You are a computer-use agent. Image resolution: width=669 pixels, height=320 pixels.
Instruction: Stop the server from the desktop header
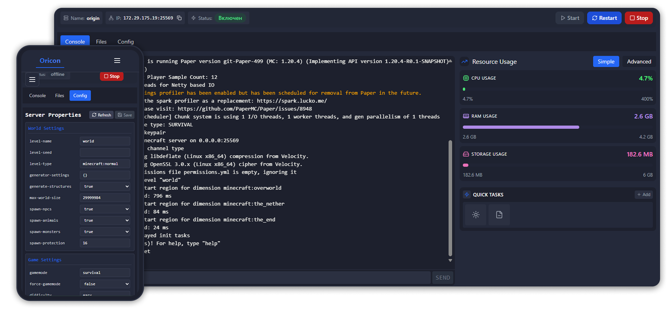pos(639,18)
